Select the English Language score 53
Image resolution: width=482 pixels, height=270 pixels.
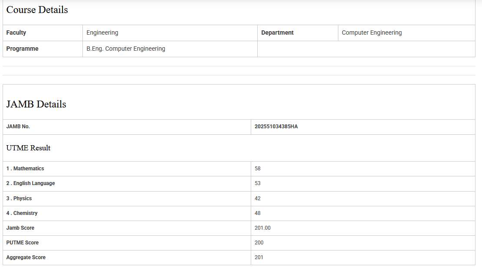tap(258, 183)
